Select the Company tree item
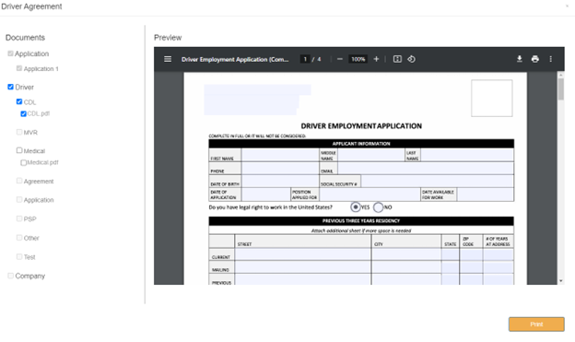Viewport: 575px width, 342px height. [x=30, y=276]
